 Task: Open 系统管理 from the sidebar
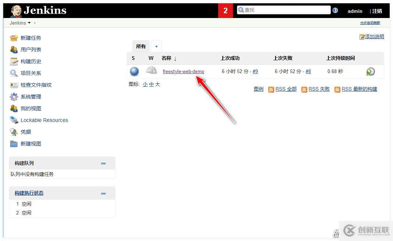tap(31, 97)
